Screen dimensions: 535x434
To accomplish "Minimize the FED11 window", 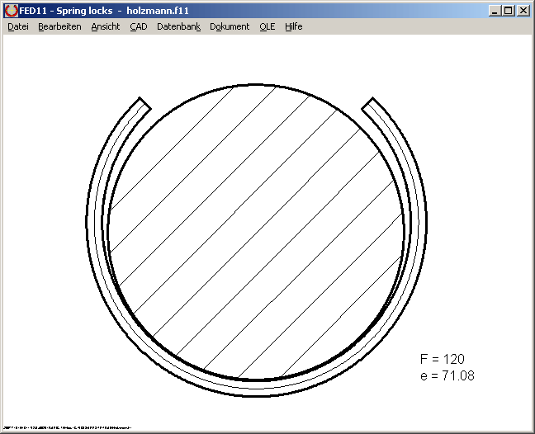I will click(x=495, y=11).
